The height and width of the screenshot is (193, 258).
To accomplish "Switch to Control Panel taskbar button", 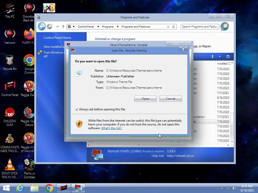I will pos(64,188).
